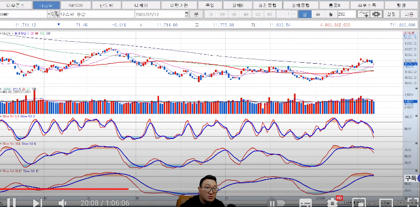
Task: Click the 11,714.60 open price value
Action: (x=167, y=25)
